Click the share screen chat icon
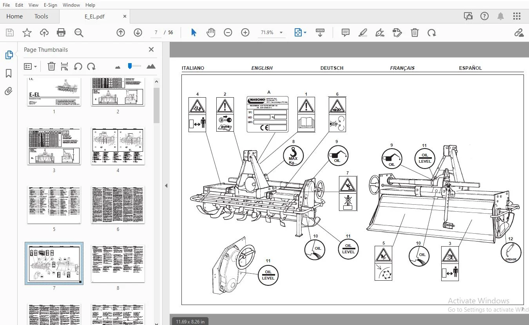Image resolution: width=529 pixels, height=325 pixels. pos(468,16)
